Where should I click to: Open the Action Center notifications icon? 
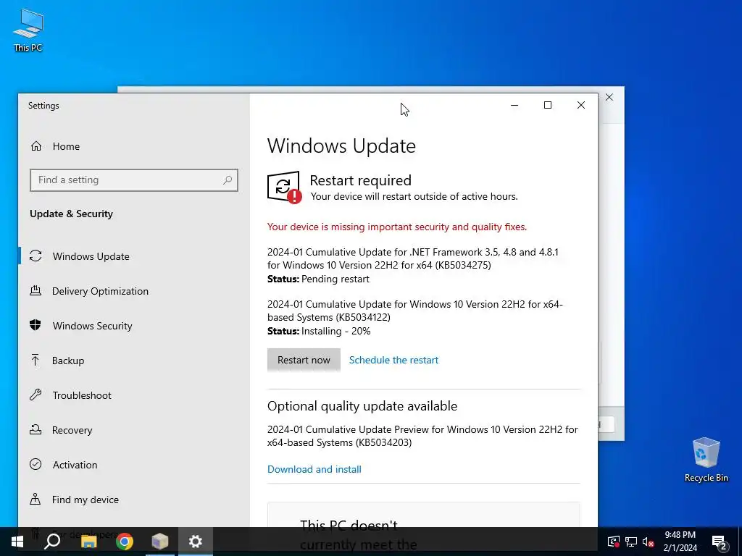point(720,542)
